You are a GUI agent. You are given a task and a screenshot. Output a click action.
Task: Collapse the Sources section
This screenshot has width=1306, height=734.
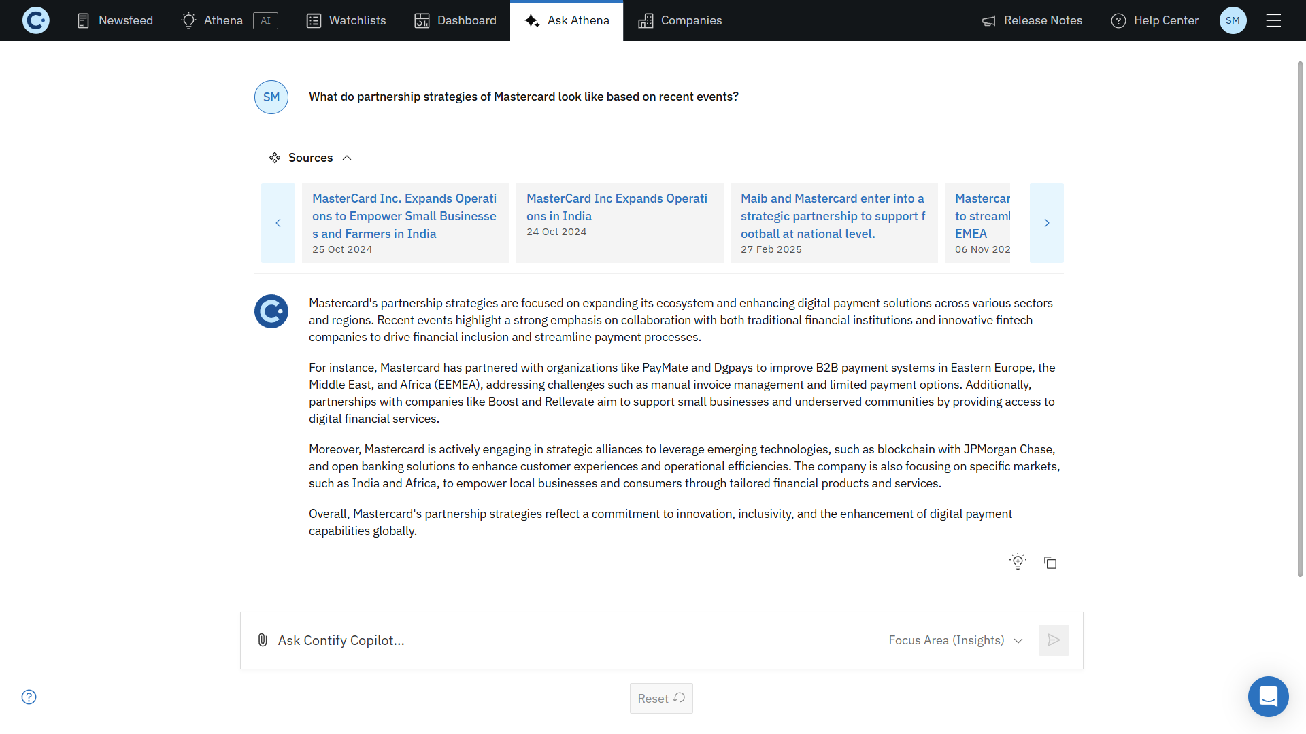[347, 158]
